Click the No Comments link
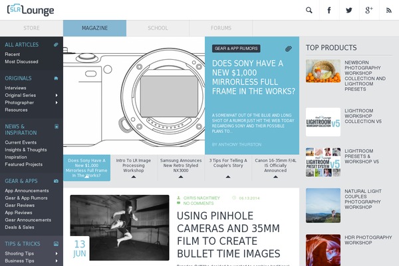This screenshot has height=266, width=399. coord(198,203)
